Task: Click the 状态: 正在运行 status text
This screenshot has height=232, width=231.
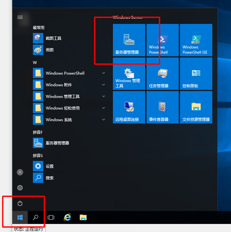Action: pyautogui.click(x=28, y=229)
